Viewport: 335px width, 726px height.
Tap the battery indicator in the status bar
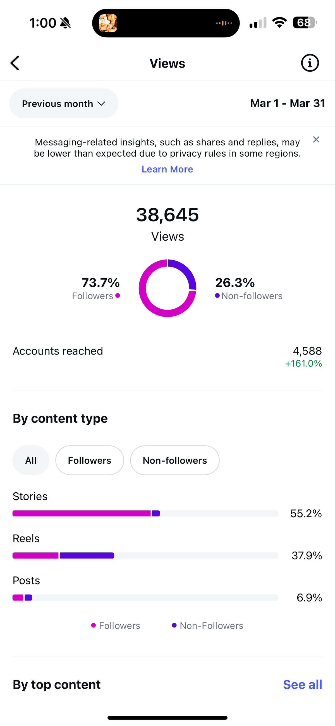click(x=305, y=23)
